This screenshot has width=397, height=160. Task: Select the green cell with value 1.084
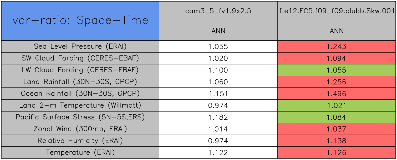click(337, 117)
